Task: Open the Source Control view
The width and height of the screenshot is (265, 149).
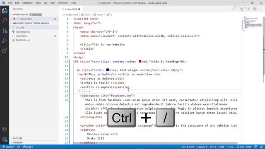Action: pyautogui.click(x=5, y=31)
